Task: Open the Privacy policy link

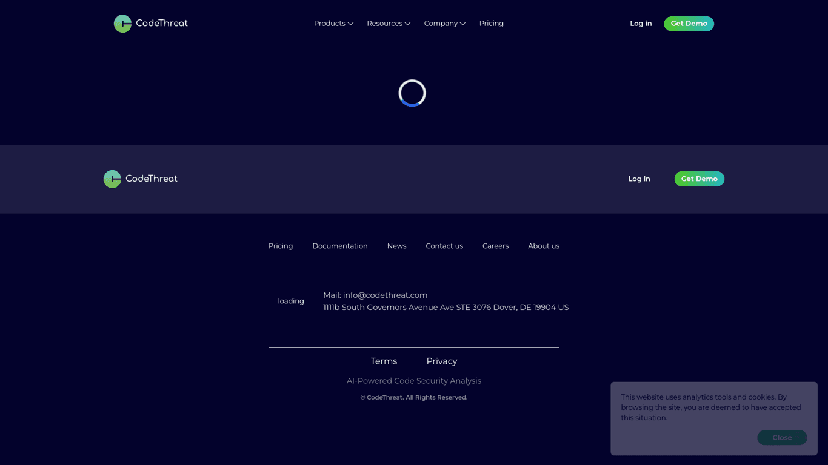Action: click(441, 361)
